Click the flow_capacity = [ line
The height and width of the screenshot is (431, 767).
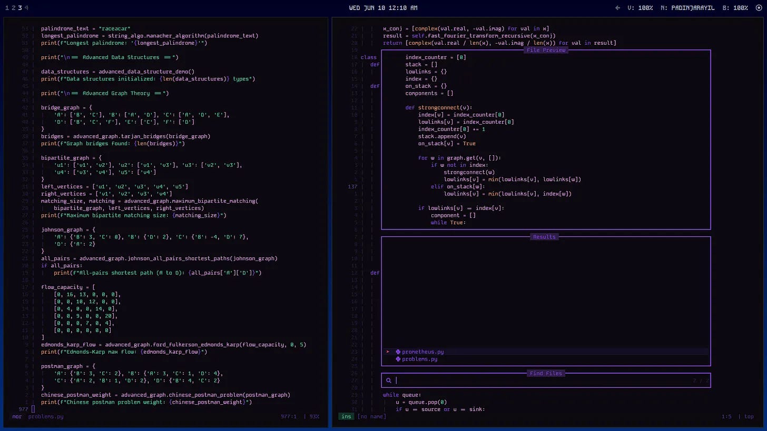68,287
